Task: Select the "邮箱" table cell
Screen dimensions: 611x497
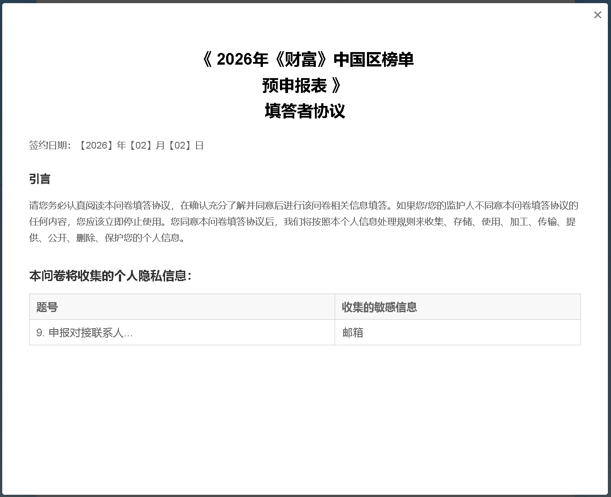Action: point(353,333)
